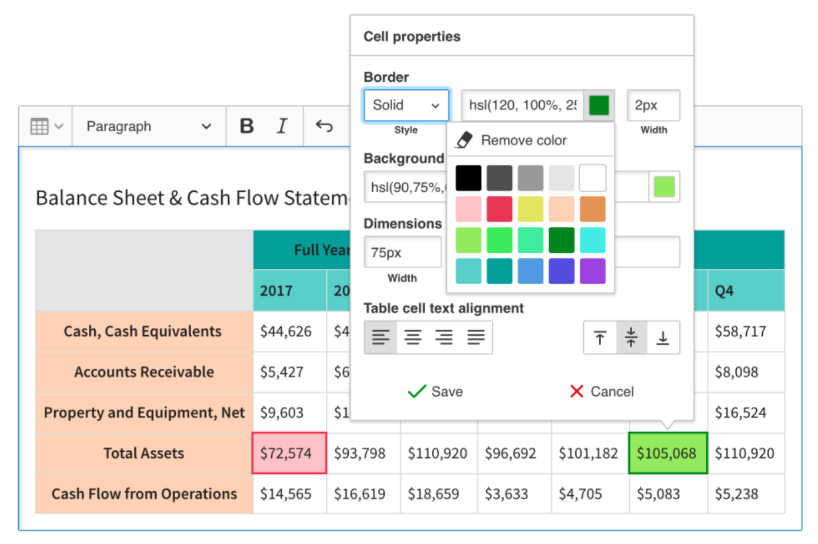818x544 pixels.
Task: Align cell text to the left
Action: 380,338
